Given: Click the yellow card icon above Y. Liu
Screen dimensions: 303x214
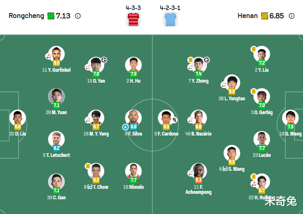Looking at the screenshot, I should (x=254, y=49).
